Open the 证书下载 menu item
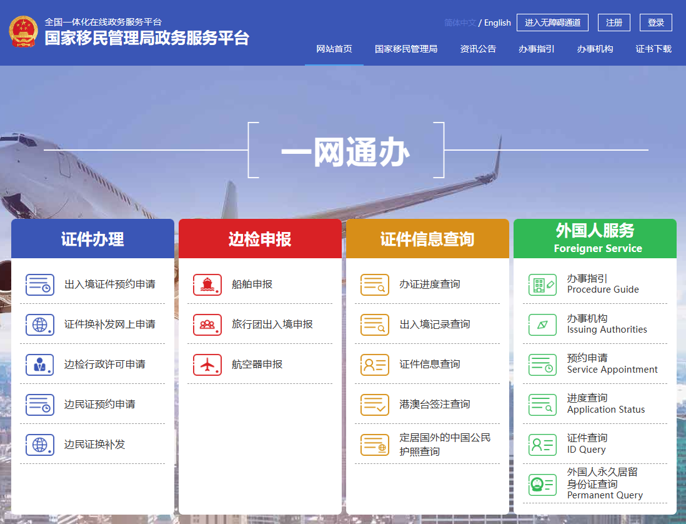Viewport: 686px width, 524px height. [654, 49]
